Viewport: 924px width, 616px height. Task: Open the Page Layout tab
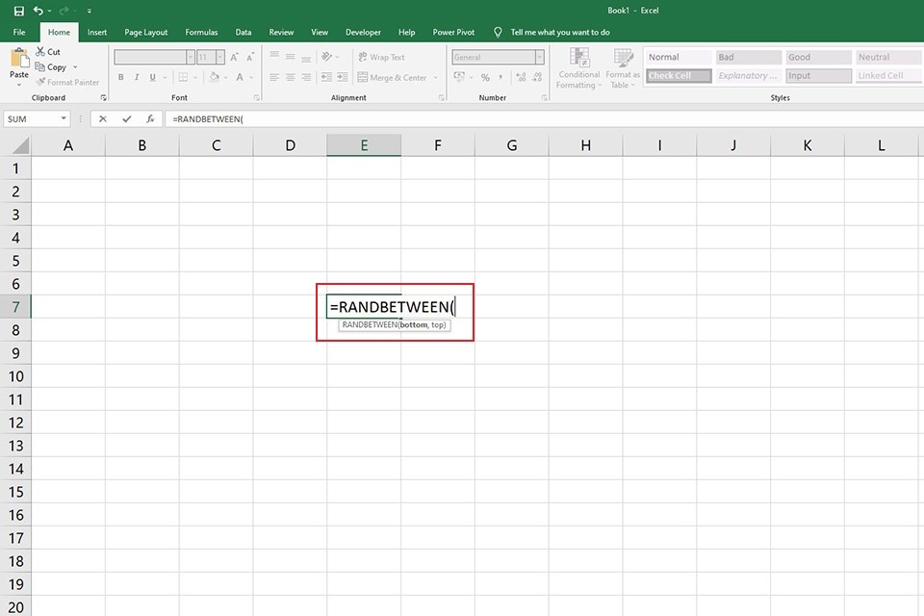(145, 33)
